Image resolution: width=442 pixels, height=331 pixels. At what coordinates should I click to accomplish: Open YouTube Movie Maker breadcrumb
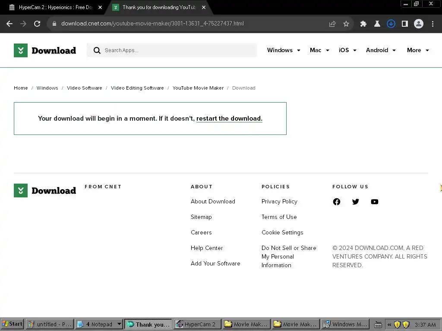coord(198,88)
